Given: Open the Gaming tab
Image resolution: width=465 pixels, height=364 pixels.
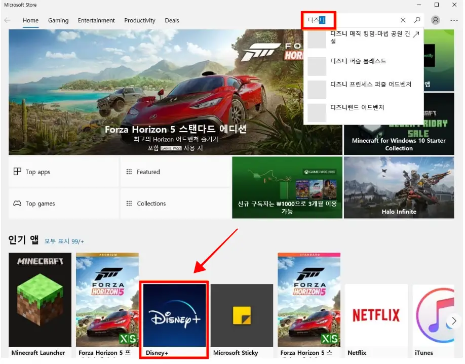Looking at the screenshot, I should [x=58, y=20].
